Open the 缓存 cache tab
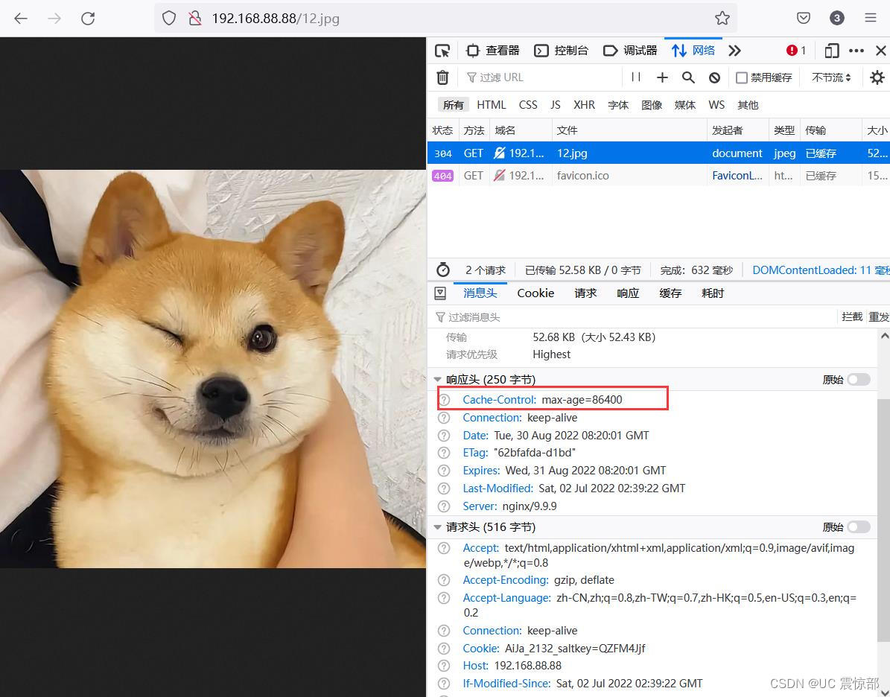The width and height of the screenshot is (890, 697). pos(670,293)
